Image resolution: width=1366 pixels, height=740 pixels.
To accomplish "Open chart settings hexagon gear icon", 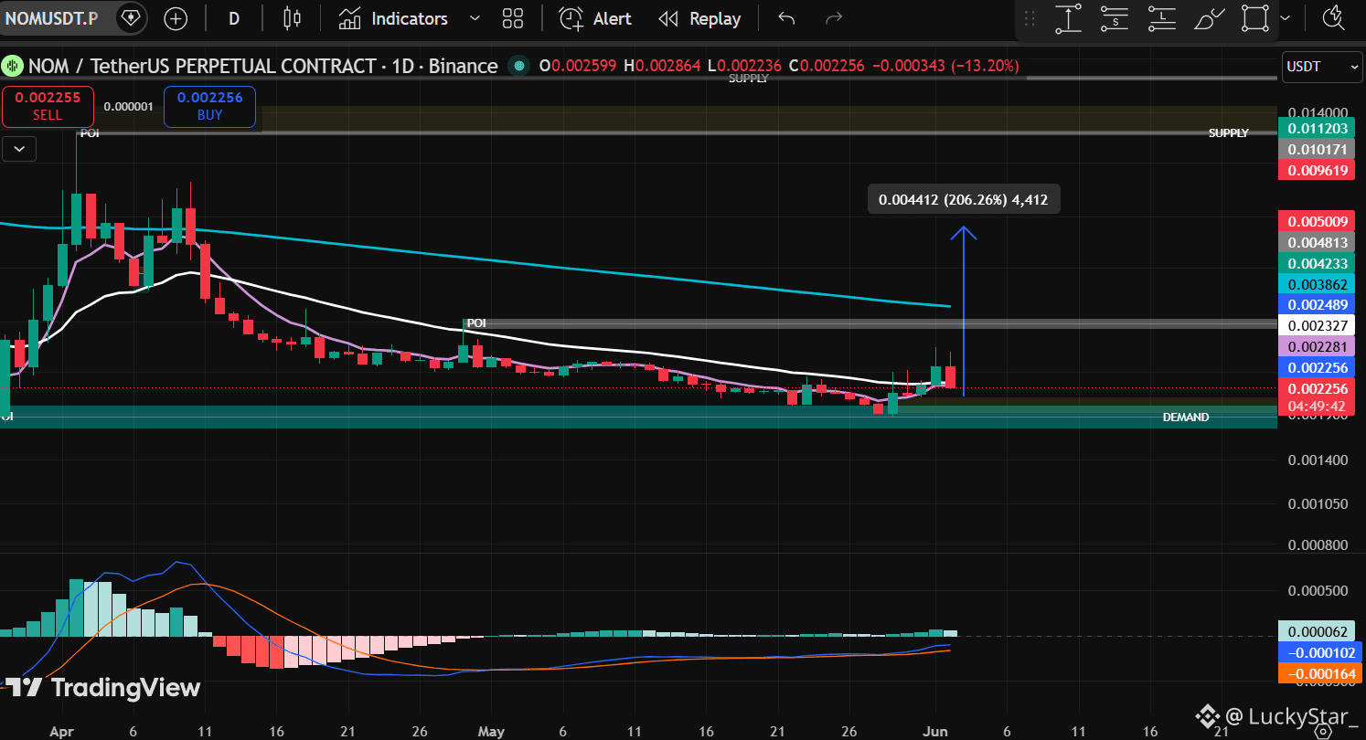I will coord(1321,729).
